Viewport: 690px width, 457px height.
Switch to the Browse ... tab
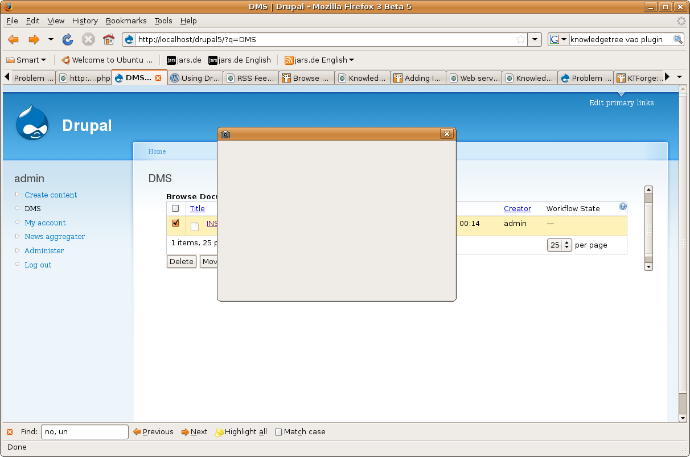point(306,78)
